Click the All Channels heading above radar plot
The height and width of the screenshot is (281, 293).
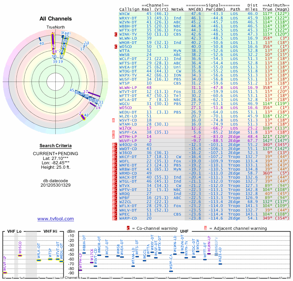(x=56, y=19)
